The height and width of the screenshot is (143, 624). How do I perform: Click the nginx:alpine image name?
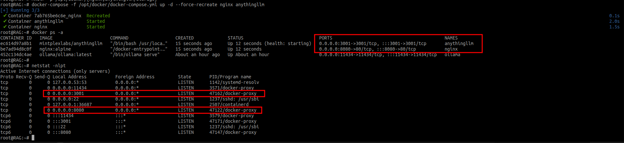(55, 49)
